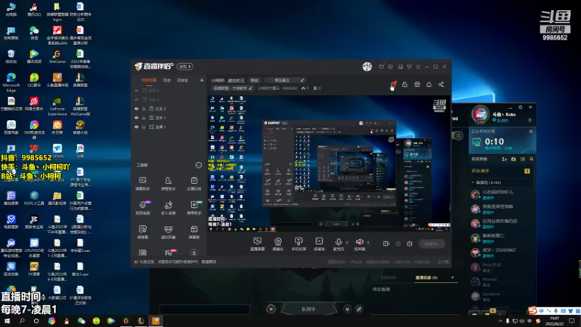Image resolution: width=581 pixels, height=327 pixels.
Task: Click the add friend icon in League client
Action: point(504,159)
